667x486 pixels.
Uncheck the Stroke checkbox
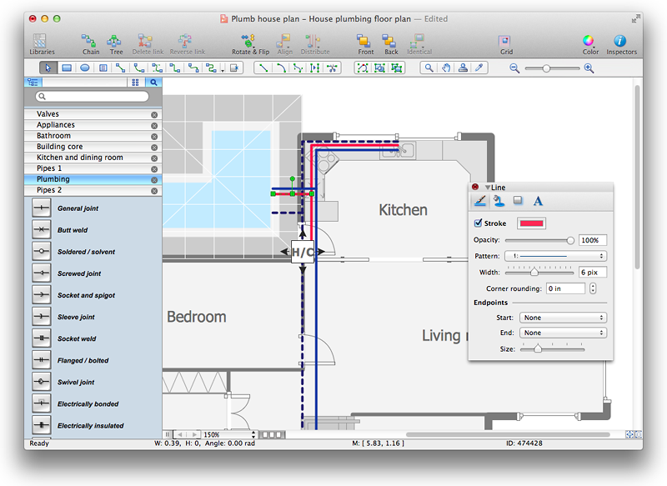pos(479,223)
